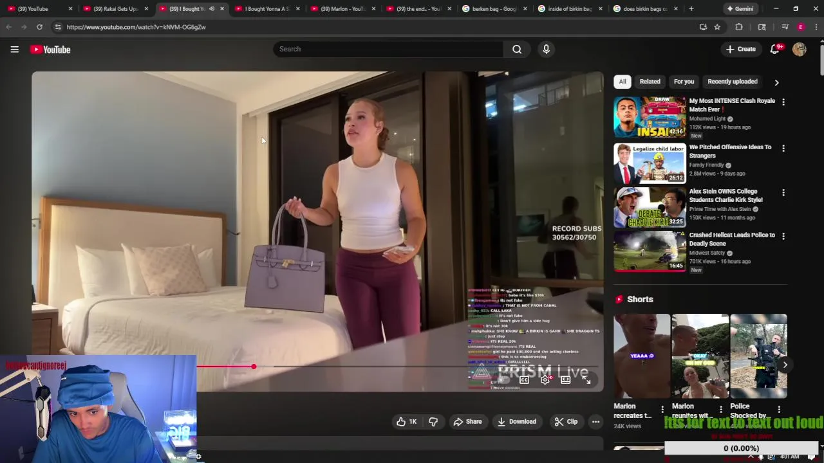The width and height of the screenshot is (824, 463).
Task: Open options for Alex Stein video
Action: 783,192
